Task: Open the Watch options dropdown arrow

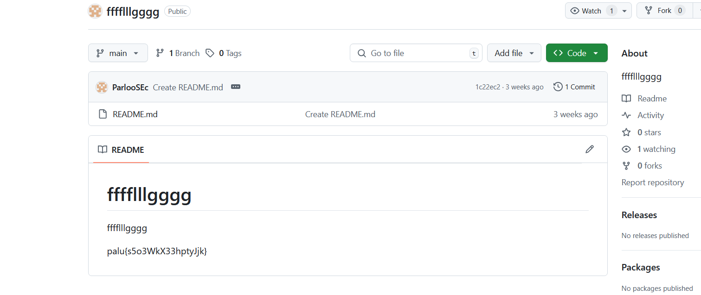Action: point(624,11)
